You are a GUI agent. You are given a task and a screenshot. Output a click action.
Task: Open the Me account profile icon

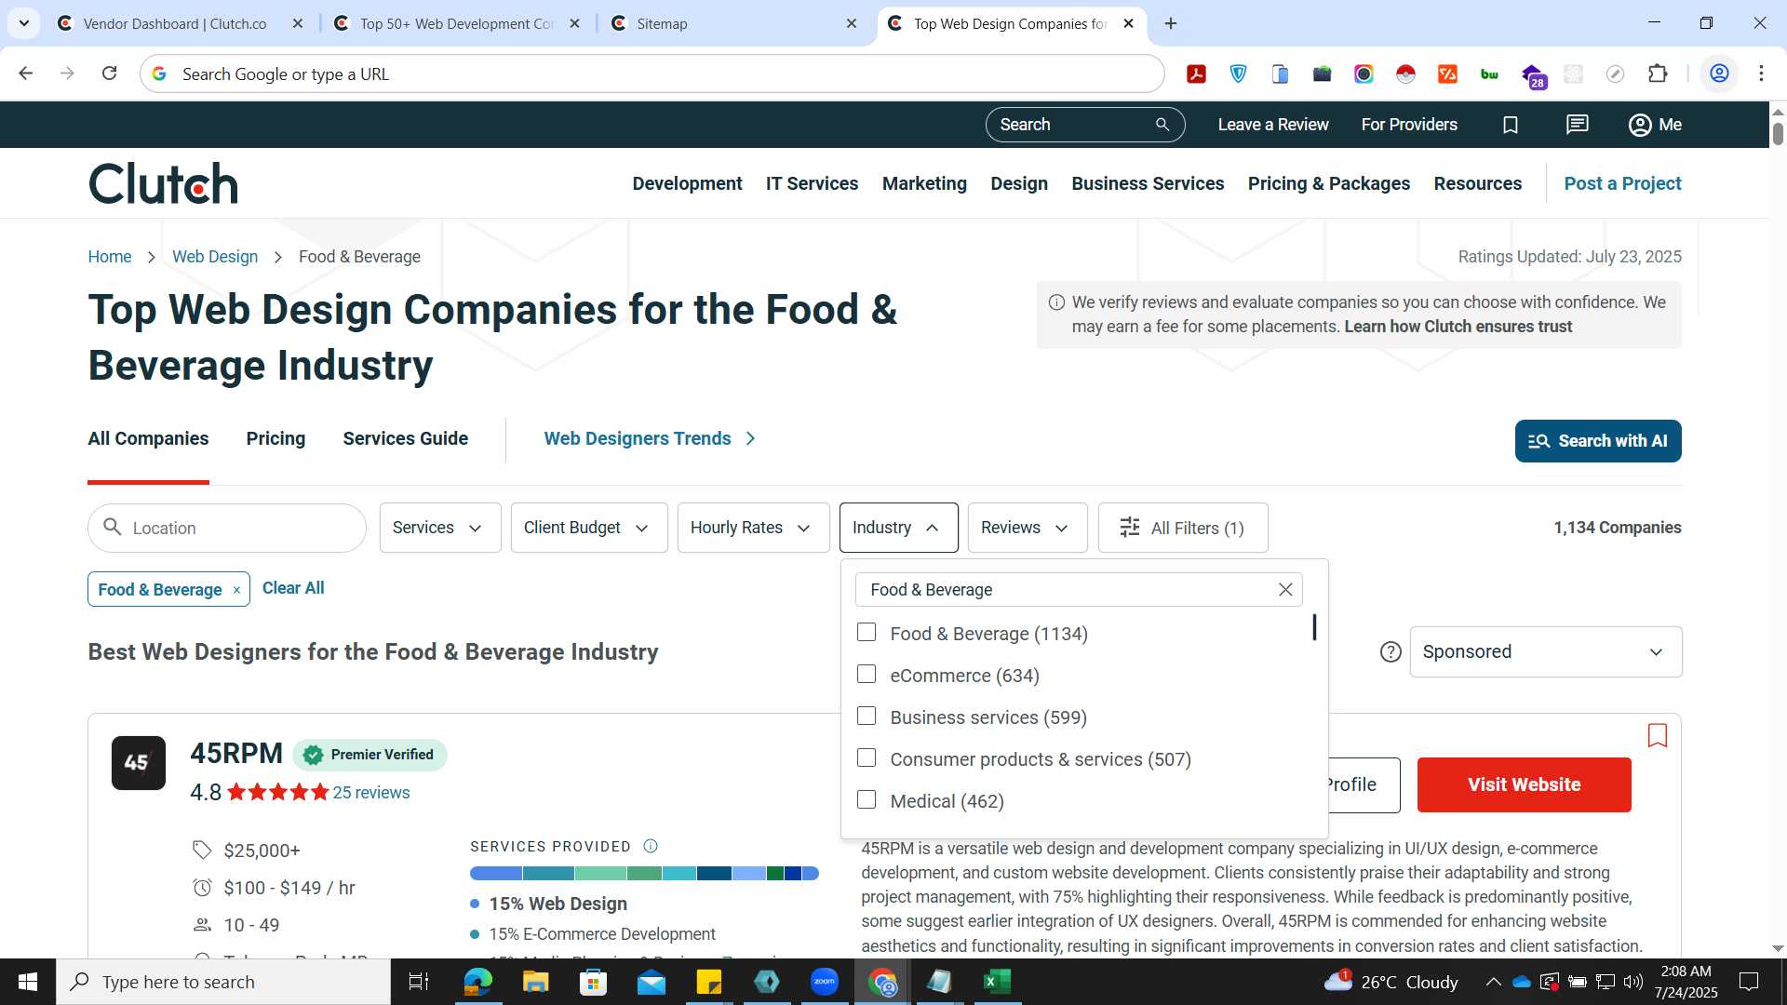1655,125
